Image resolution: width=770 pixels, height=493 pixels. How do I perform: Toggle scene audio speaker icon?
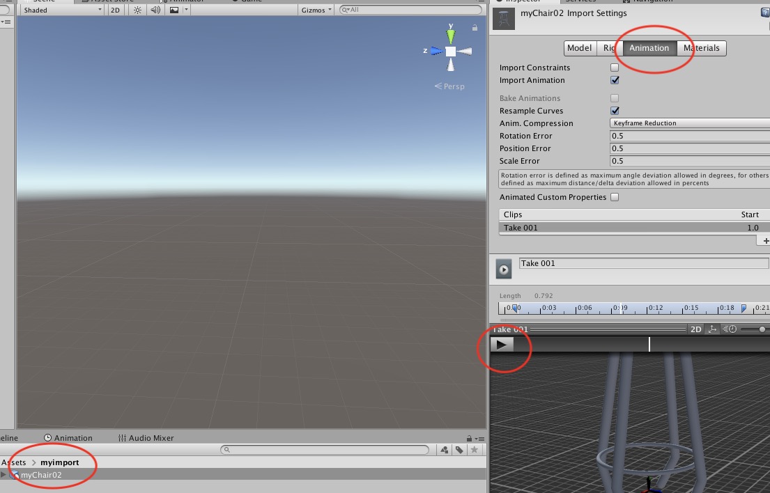(x=155, y=10)
